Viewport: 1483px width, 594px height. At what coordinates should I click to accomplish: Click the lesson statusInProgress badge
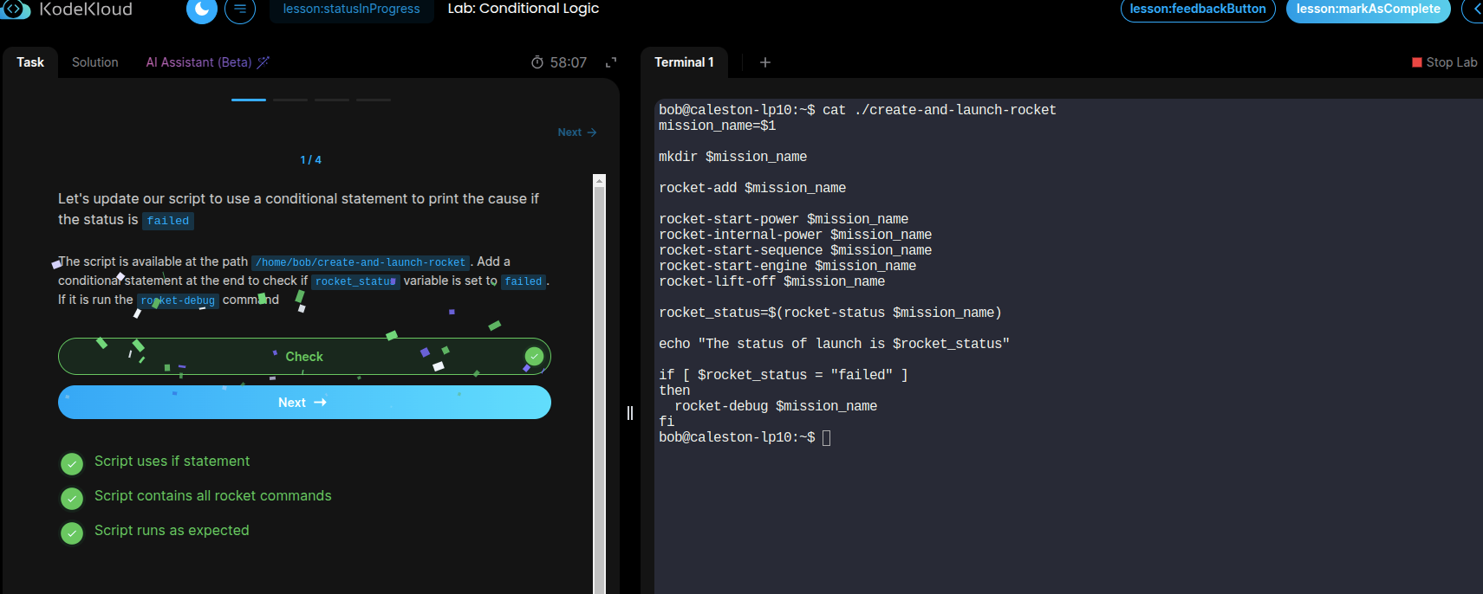point(351,10)
